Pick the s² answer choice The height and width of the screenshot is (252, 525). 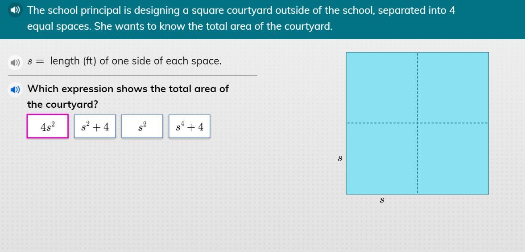(x=142, y=126)
